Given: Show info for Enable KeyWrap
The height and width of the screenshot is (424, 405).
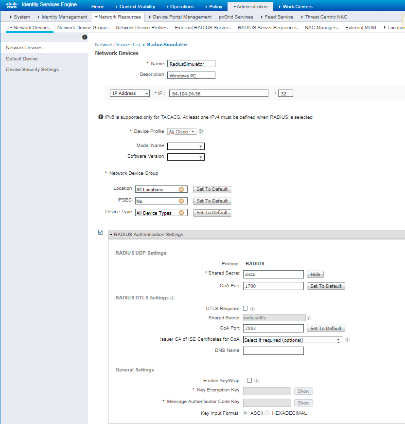Looking at the screenshot, I should coord(257,381).
